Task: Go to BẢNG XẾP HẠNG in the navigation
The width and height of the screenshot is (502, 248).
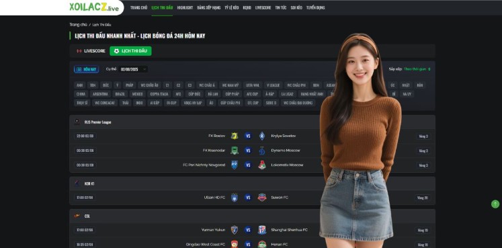Action: [x=209, y=7]
